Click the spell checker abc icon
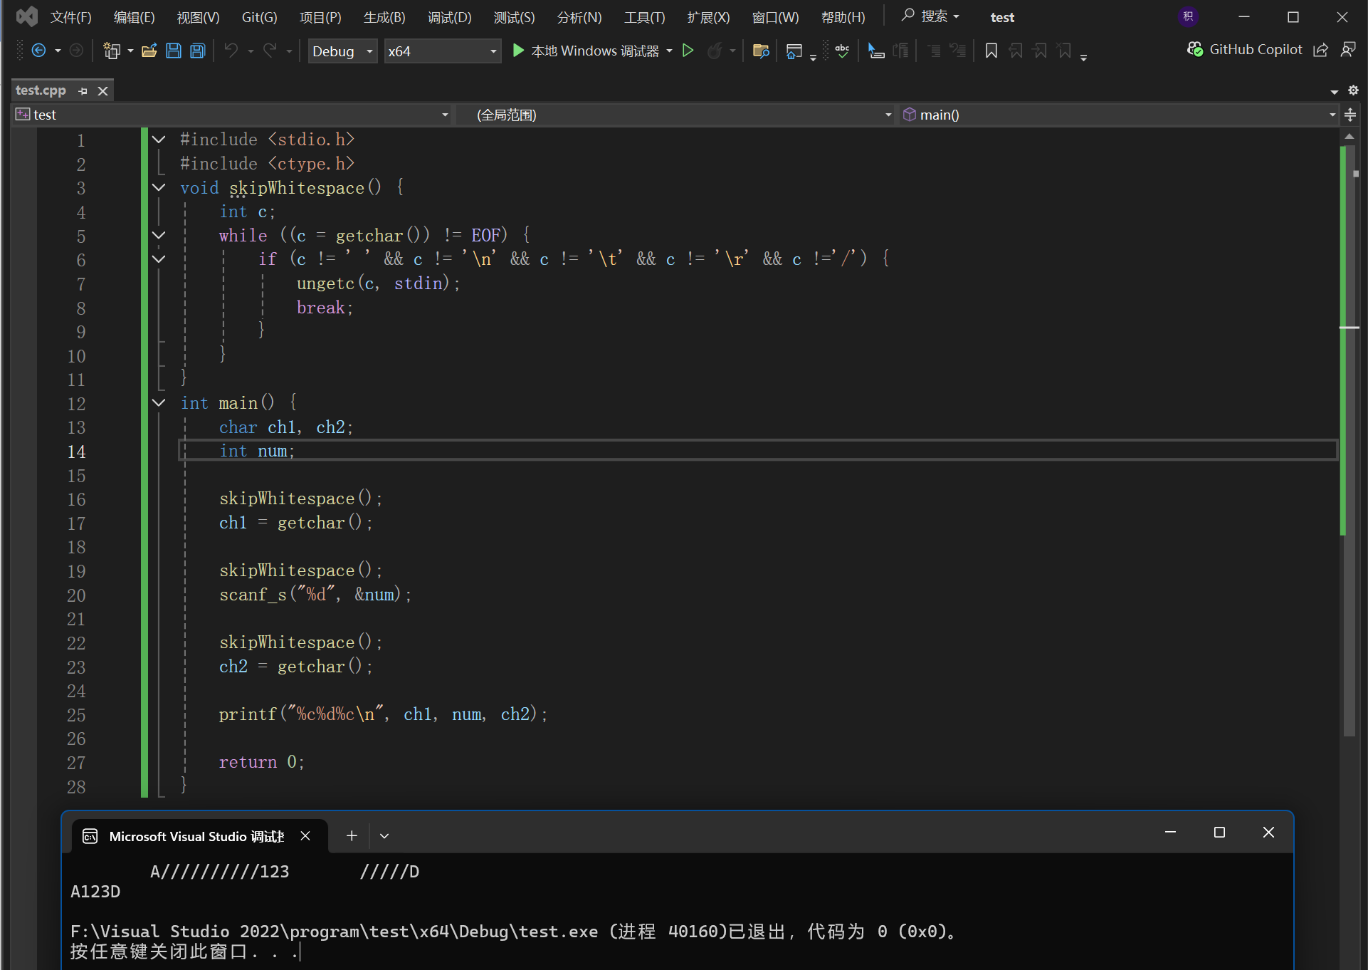 point(842,51)
